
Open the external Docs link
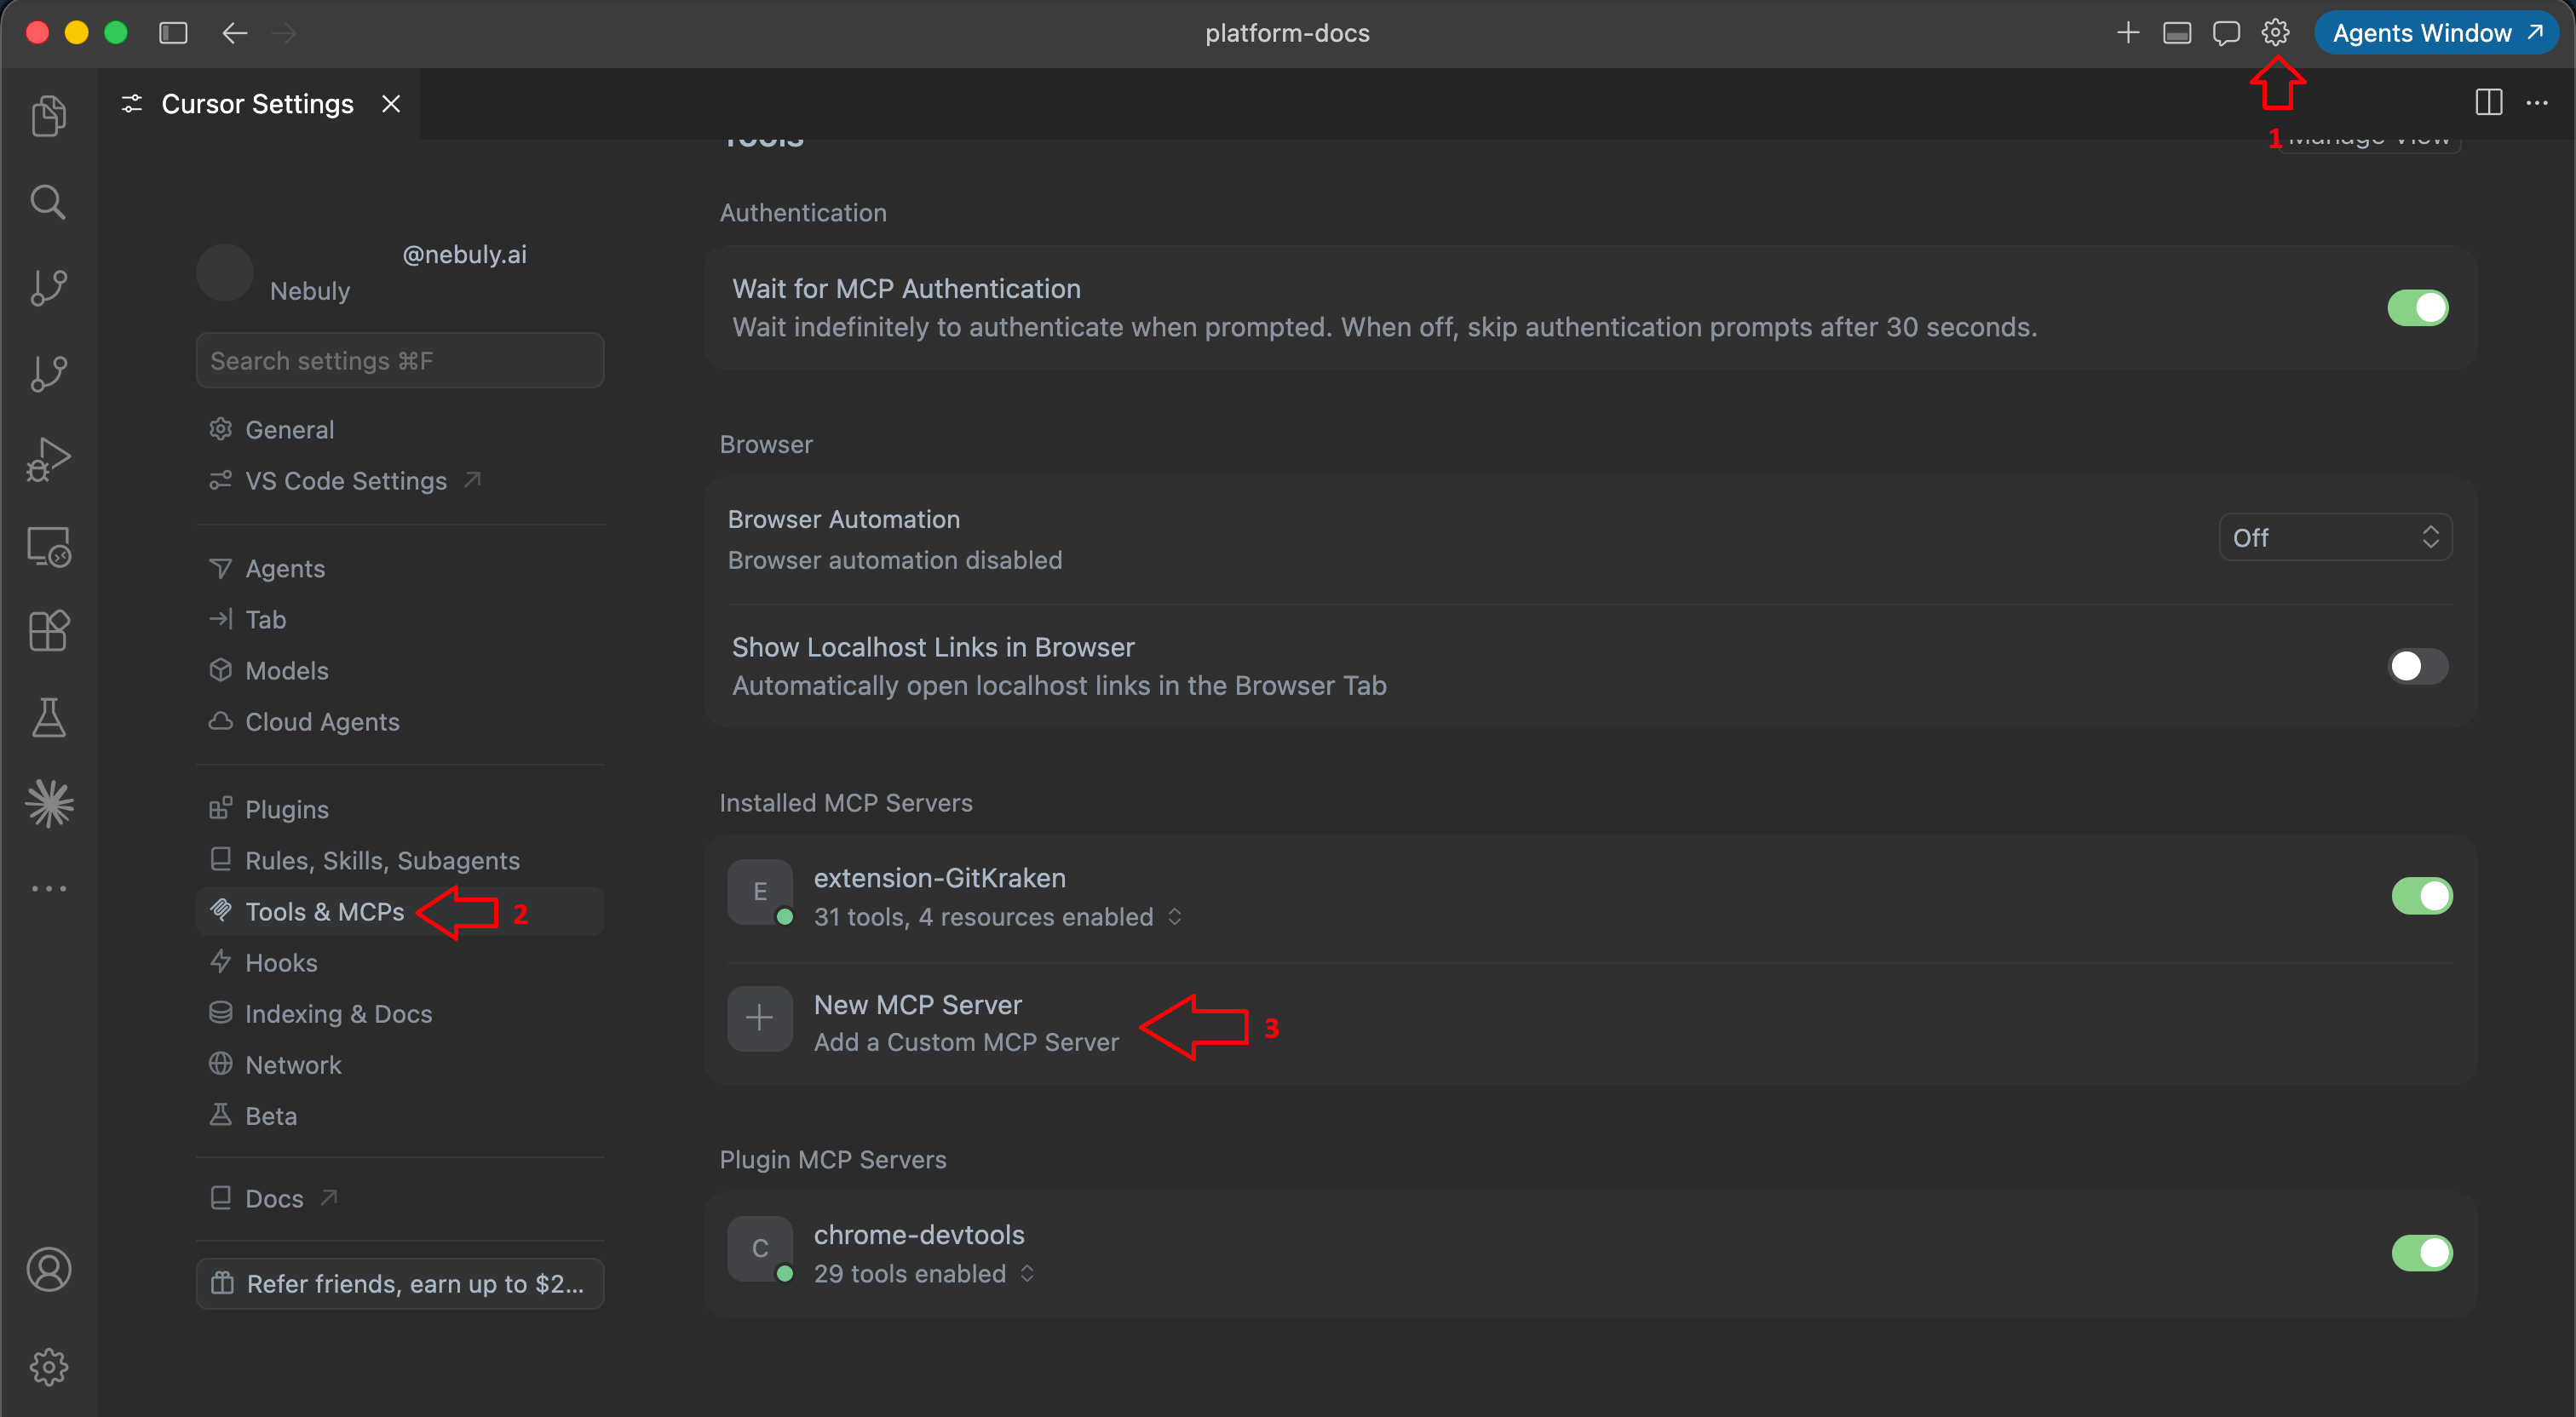pos(400,1199)
